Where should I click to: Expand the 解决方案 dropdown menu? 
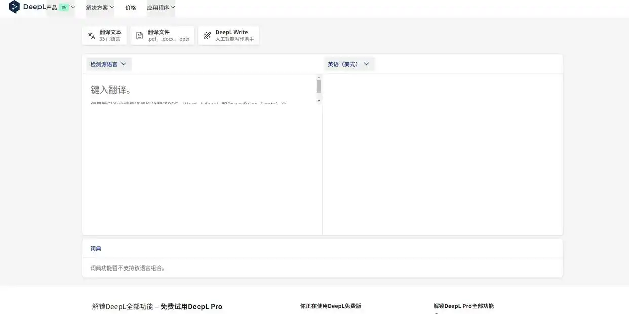[x=99, y=7]
